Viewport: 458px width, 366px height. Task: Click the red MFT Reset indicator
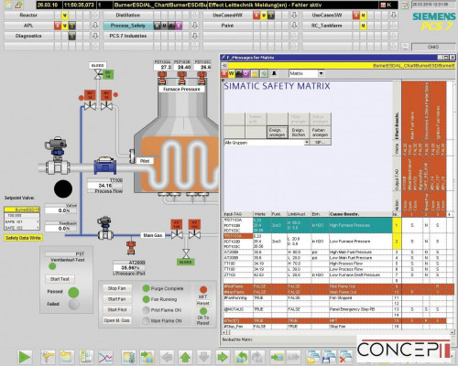203,289
